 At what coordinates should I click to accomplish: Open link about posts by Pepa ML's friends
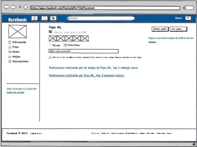[94, 68]
